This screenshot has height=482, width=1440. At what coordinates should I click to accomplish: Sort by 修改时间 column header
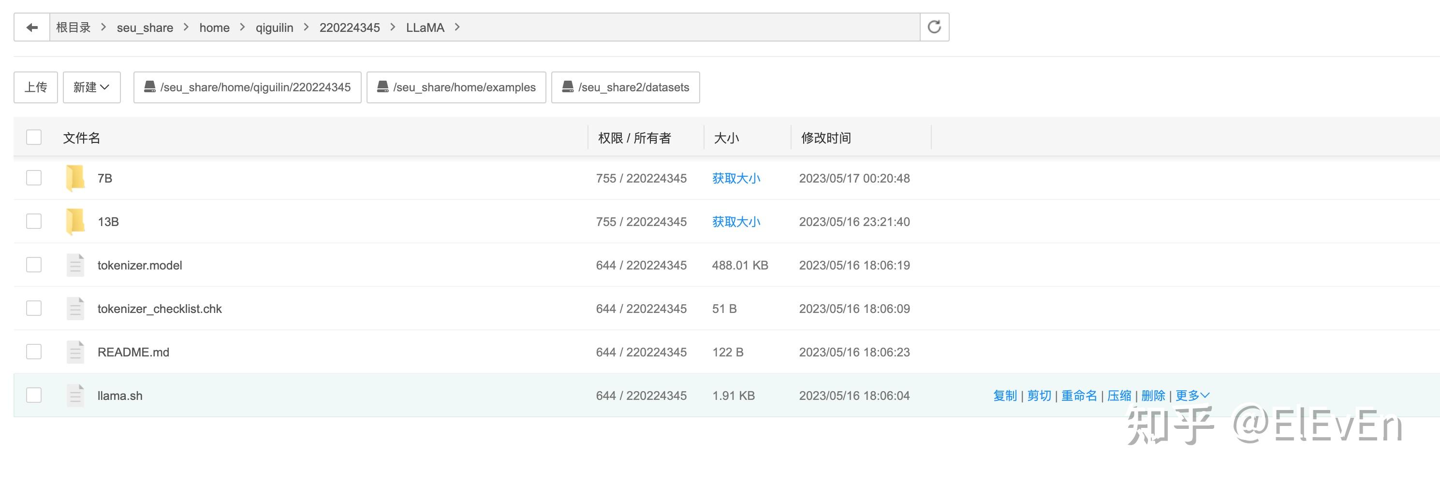(825, 138)
